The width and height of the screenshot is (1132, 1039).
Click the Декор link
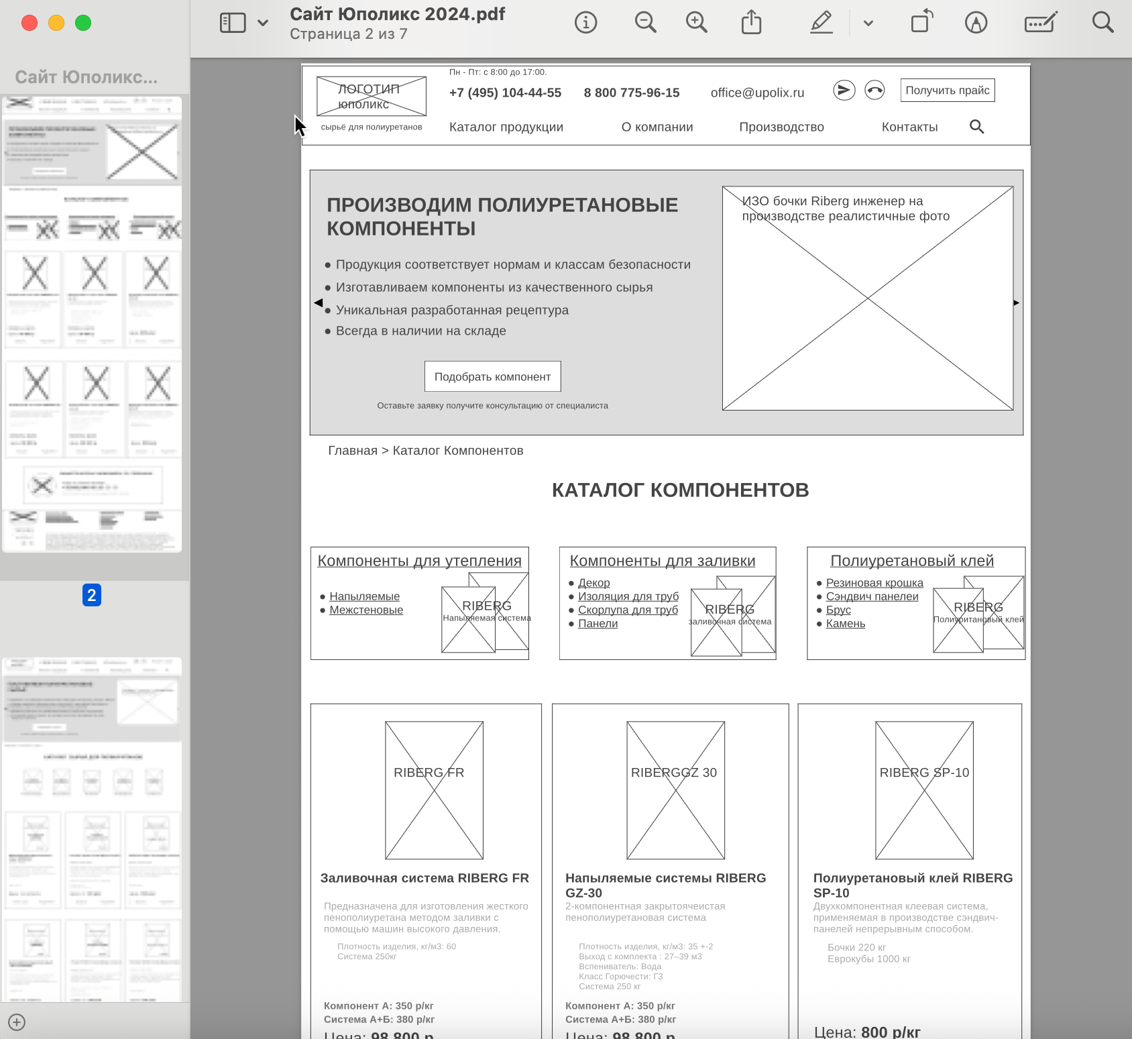point(594,583)
